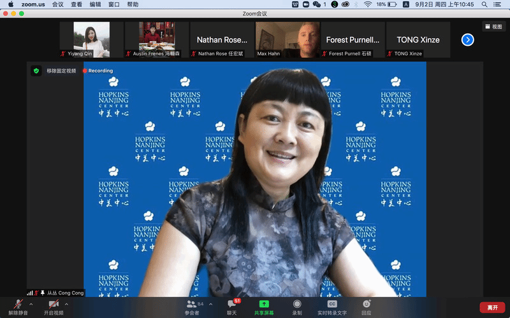
Task: Open the 回应 reactions menu
Action: 367,307
